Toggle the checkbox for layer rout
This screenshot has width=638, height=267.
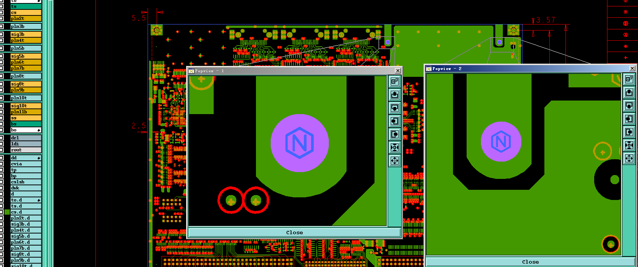pyautogui.click(x=2, y=150)
